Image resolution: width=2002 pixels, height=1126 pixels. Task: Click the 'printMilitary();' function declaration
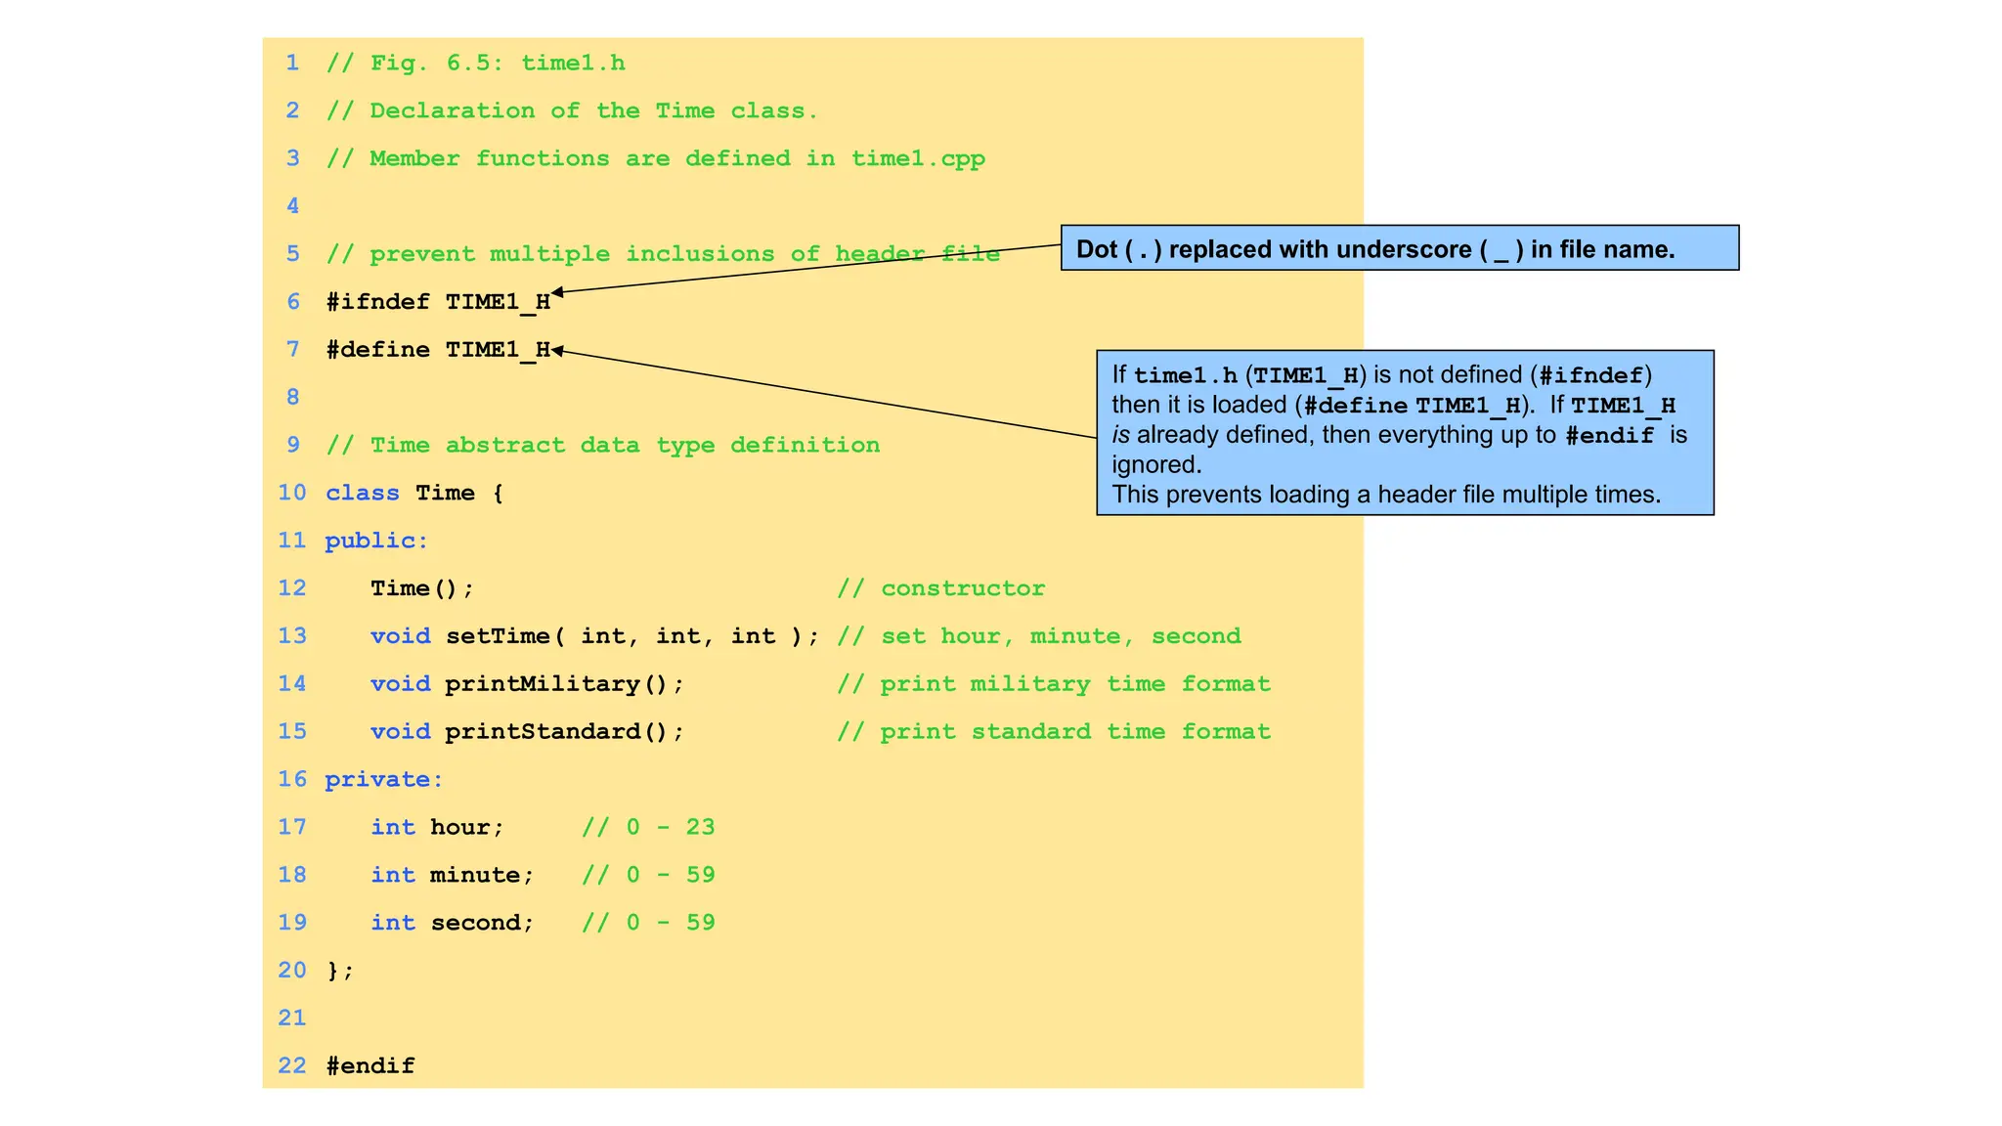564,684
